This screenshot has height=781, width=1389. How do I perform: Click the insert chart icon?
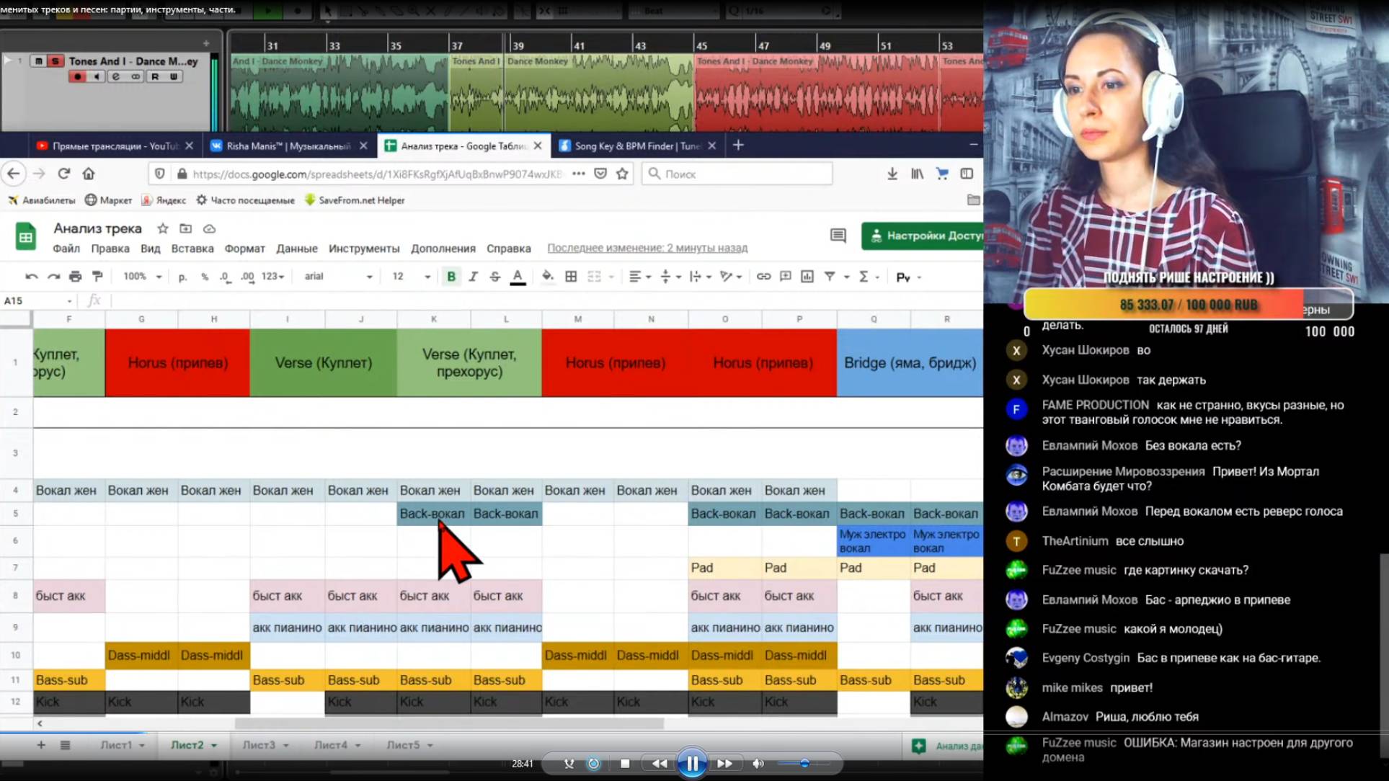click(x=807, y=277)
